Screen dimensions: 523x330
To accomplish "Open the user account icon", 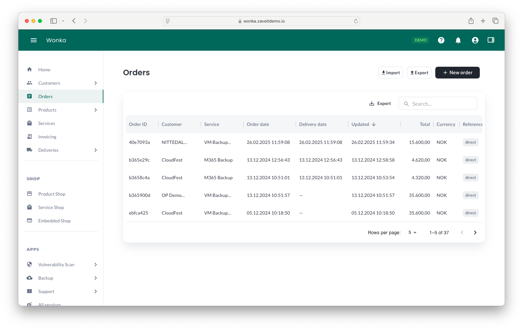I will (475, 40).
